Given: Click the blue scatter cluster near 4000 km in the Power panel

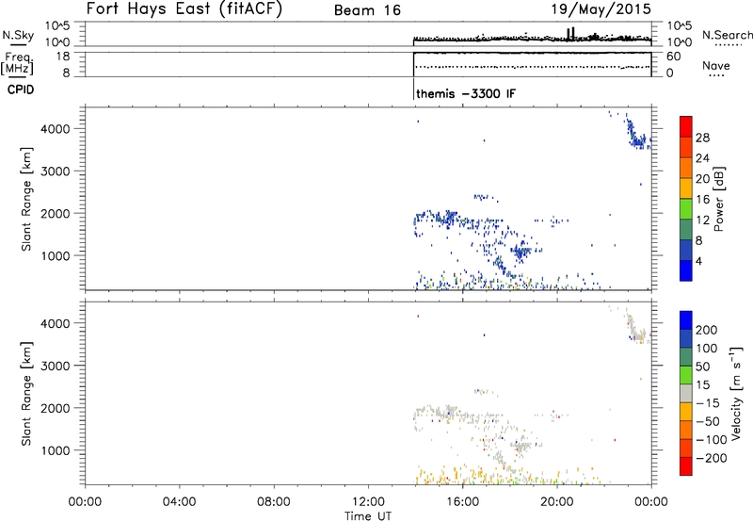Looking at the screenshot, I should (x=637, y=133).
